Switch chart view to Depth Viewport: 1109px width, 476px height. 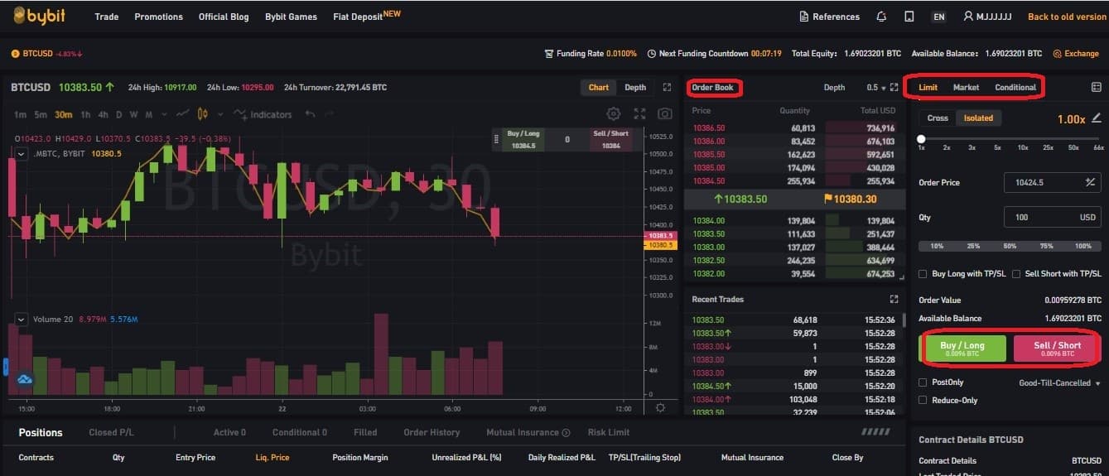pos(635,87)
